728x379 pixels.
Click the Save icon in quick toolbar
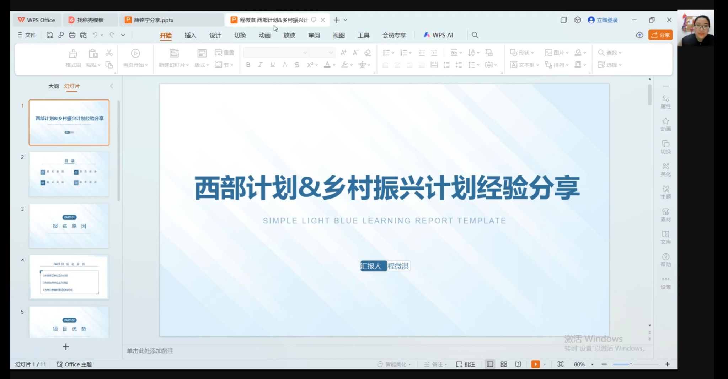click(x=50, y=35)
